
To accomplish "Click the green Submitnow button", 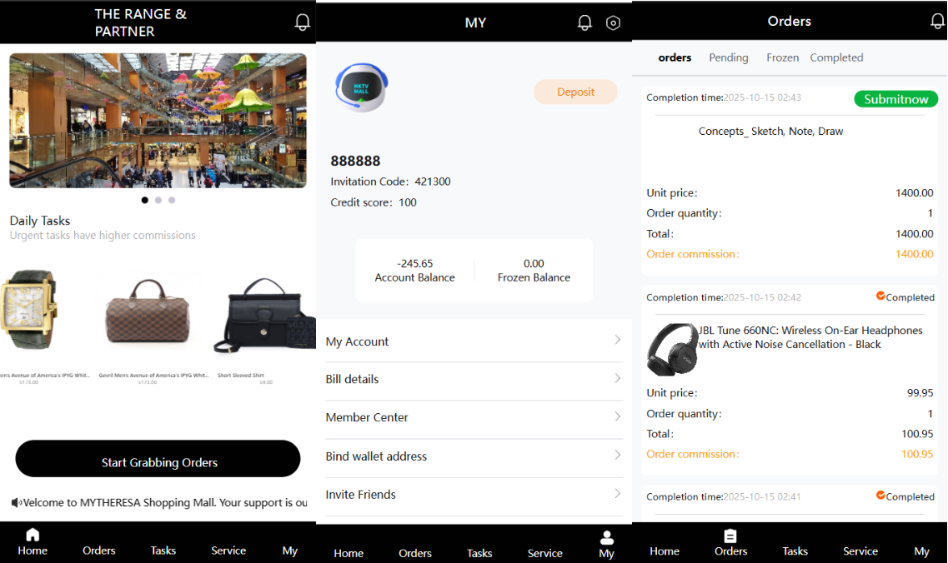I will pyautogui.click(x=896, y=99).
